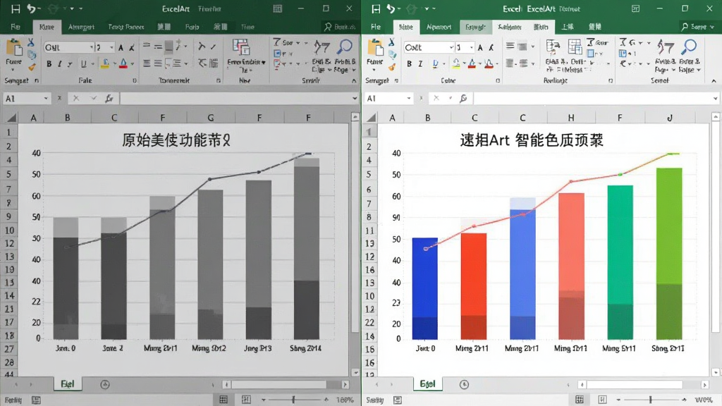Click Undo arrow in left window title bar
This screenshot has width=722, height=406.
tap(31, 8)
